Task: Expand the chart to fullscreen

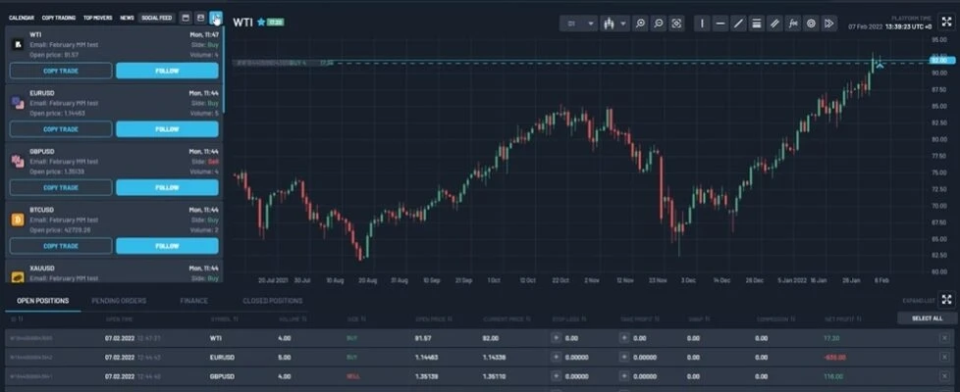Action: 946,22
